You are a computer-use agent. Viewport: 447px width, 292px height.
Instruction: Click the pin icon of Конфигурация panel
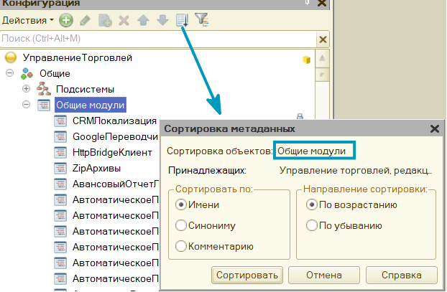[308, 2]
